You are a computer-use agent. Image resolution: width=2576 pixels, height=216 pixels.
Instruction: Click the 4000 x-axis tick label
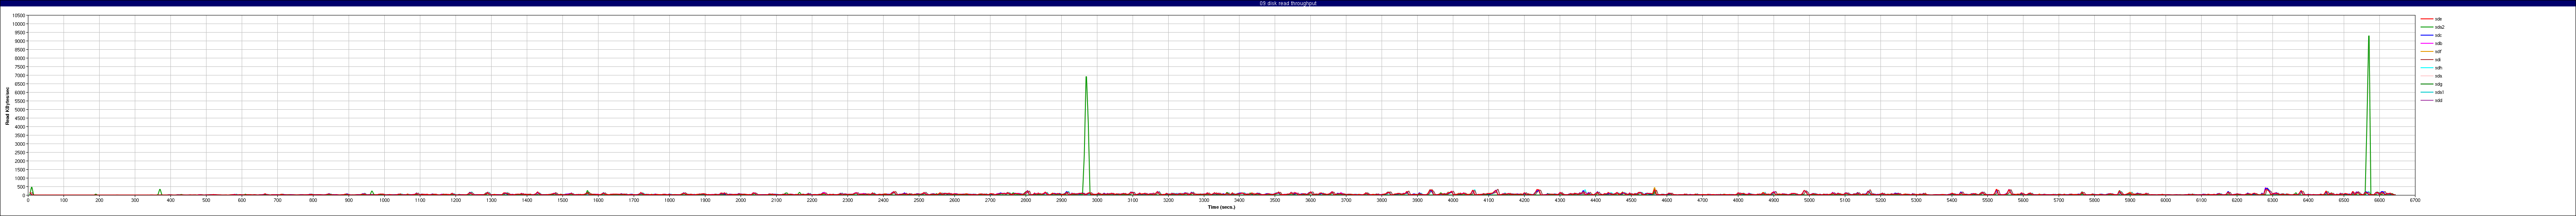[1453, 200]
